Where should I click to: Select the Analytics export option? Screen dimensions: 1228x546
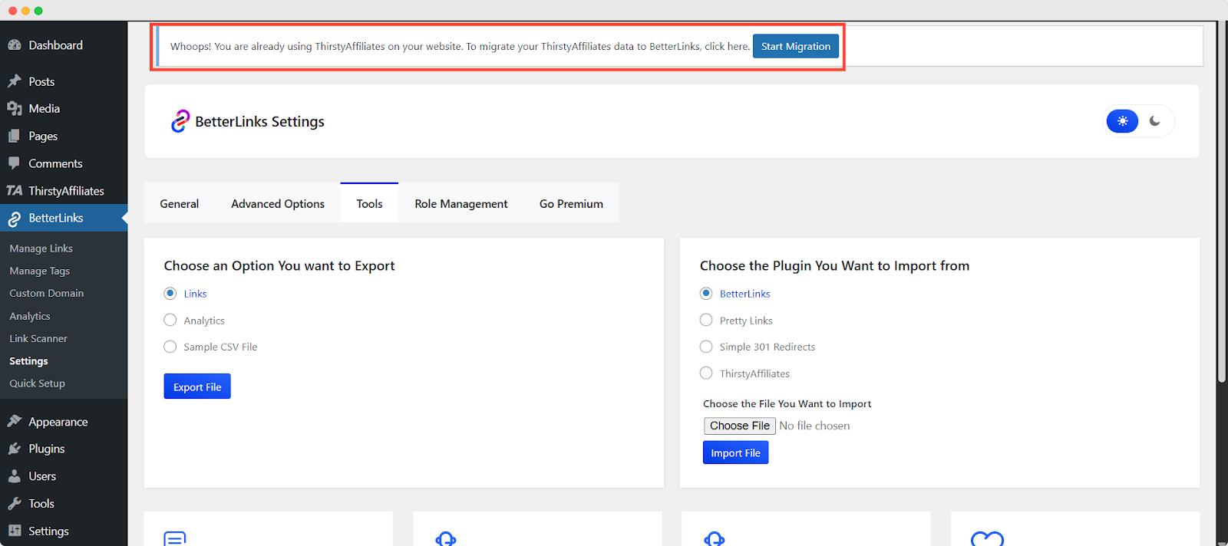[x=170, y=321]
